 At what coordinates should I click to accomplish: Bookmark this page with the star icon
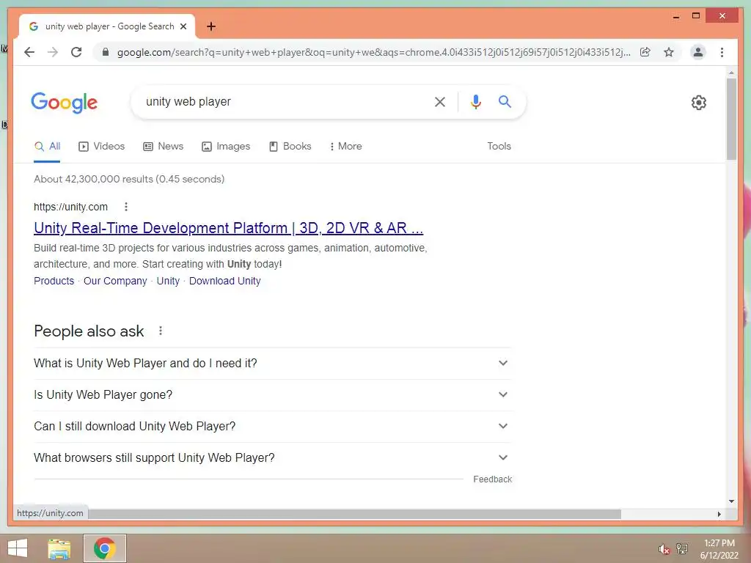(x=669, y=52)
